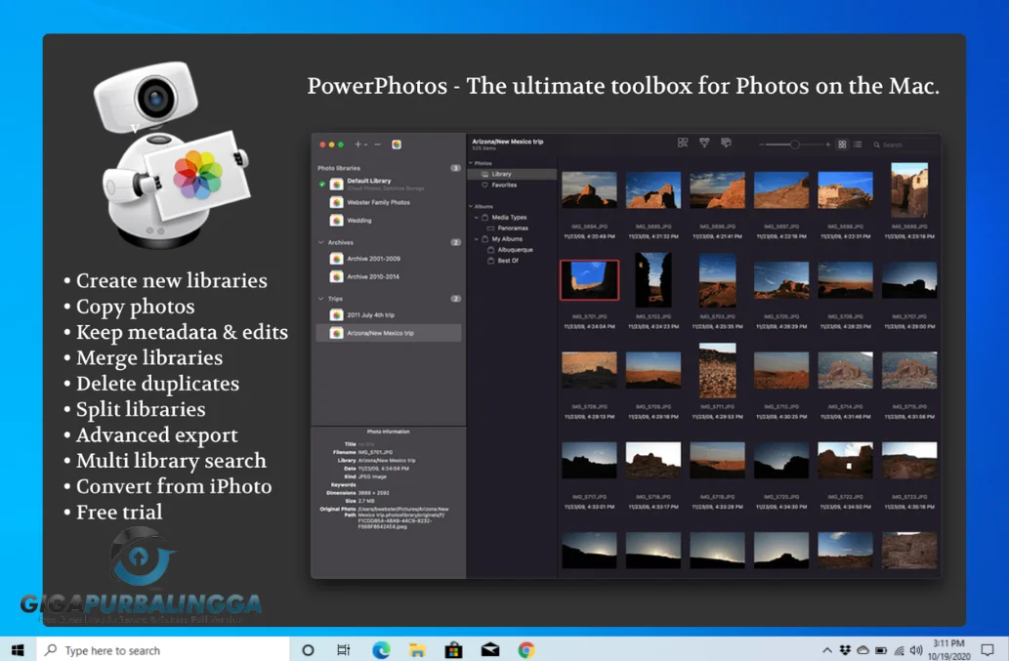Viewport: 1009px width, 661px height.
Task: Click the add library plus button
Action: coord(357,145)
